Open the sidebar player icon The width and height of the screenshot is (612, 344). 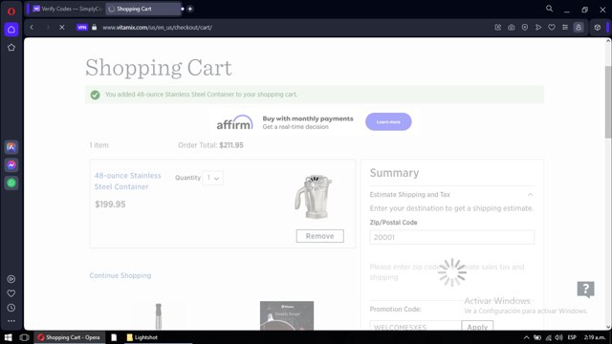(11, 279)
